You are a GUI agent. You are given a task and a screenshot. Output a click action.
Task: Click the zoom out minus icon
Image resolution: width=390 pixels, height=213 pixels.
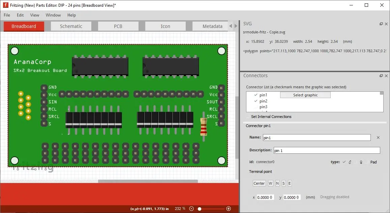tap(191, 209)
